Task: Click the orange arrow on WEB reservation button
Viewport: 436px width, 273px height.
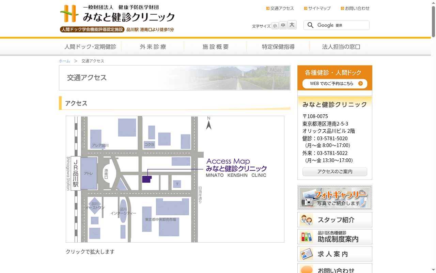Action: click(x=360, y=84)
